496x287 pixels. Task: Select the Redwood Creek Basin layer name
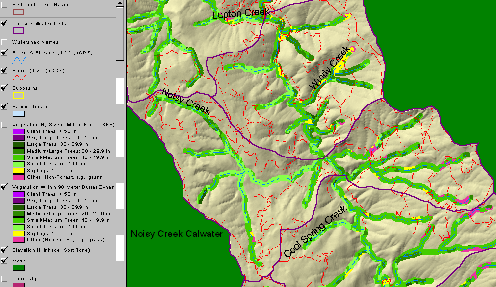pos(40,5)
